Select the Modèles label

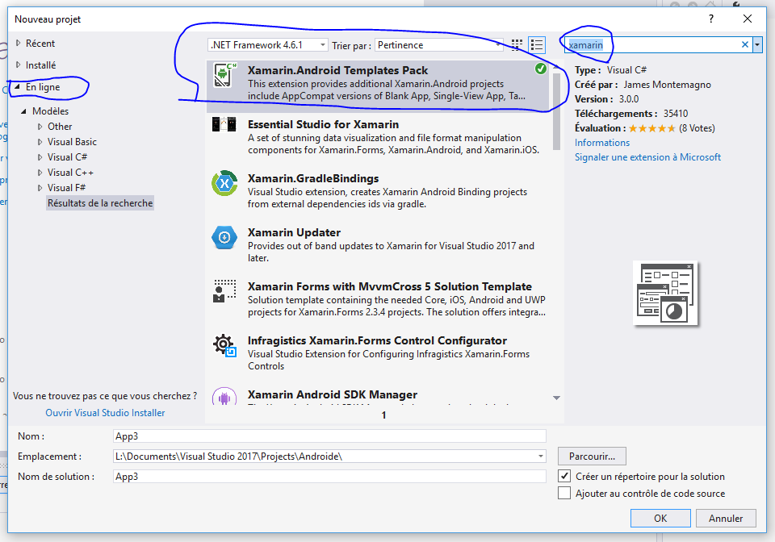coord(50,111)
